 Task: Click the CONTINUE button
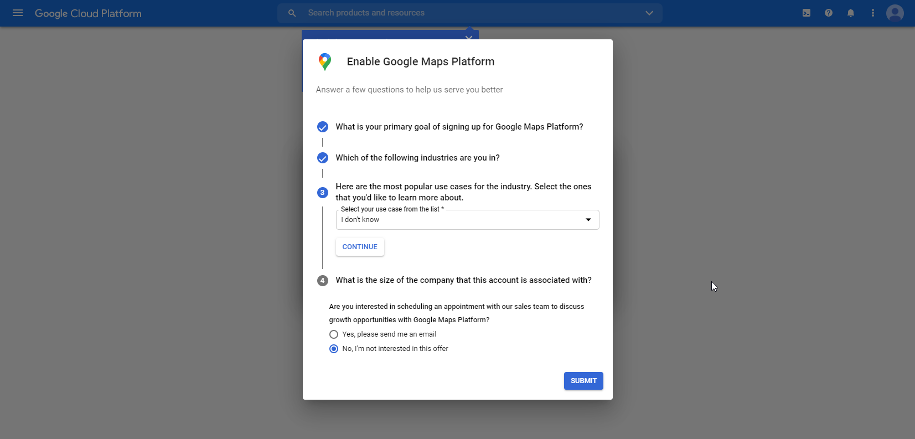360,247
